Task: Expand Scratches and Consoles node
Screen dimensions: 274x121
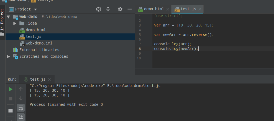Action: 8,56
